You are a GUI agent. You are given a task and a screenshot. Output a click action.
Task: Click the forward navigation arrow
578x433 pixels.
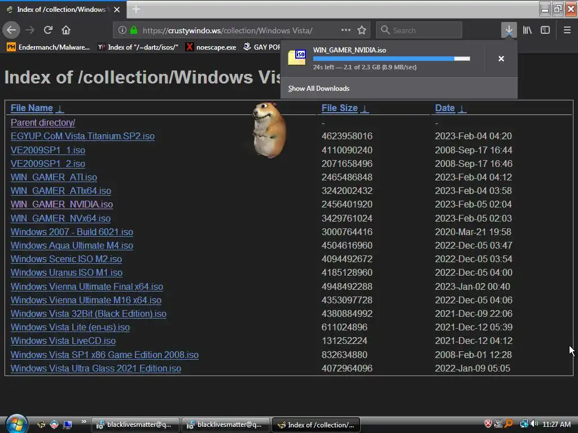coord(30,30)
